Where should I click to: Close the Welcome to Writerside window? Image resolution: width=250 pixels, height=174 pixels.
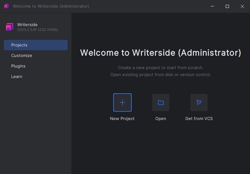coord(242,6)
